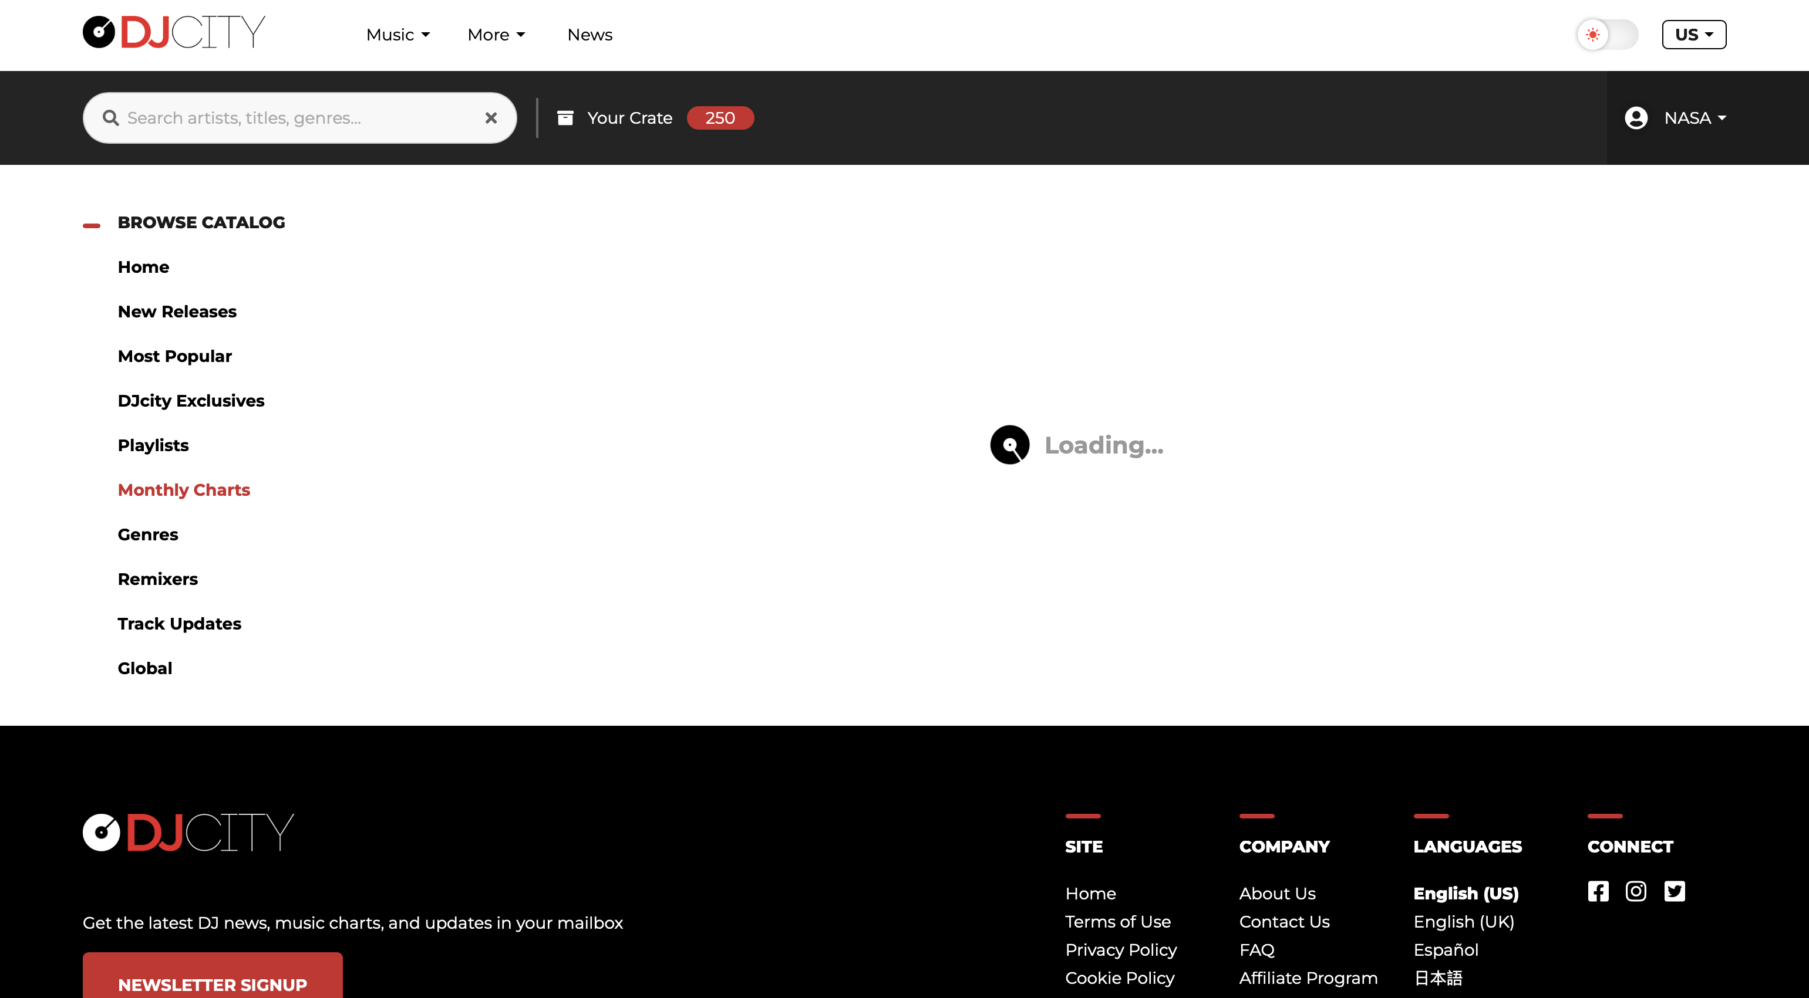This screenshot has width=1809, height=998.
Task: Open DJcity Facebook page icon
Action: (x=1598, y=891)
